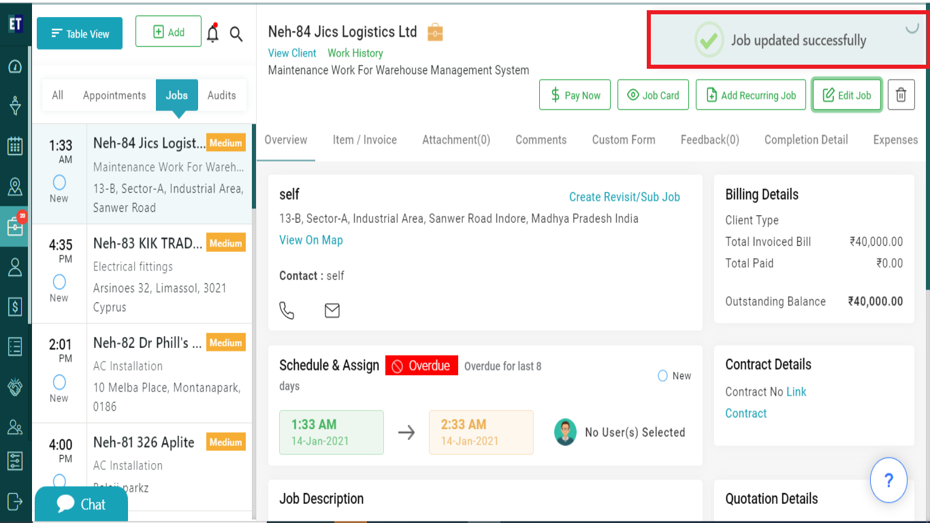Viewport: 930px width, 523px height.
Task: Open the Job Card button
Action: (654, 95)
